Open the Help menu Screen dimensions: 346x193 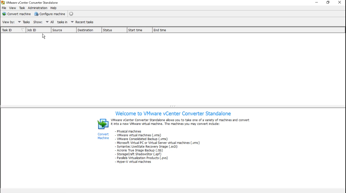(x=53, y=8)
